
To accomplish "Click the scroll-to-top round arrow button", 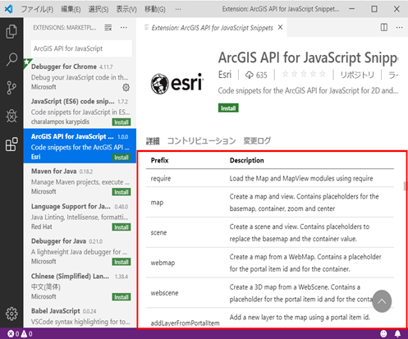I will pyautogui.click(x=382, y=301).
